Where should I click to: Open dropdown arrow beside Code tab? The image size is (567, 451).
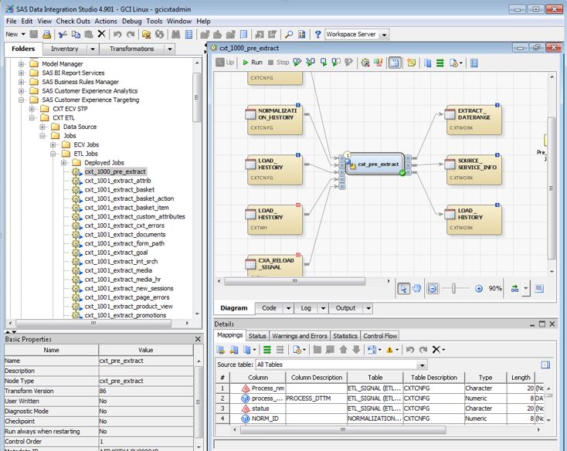point(288,308)
